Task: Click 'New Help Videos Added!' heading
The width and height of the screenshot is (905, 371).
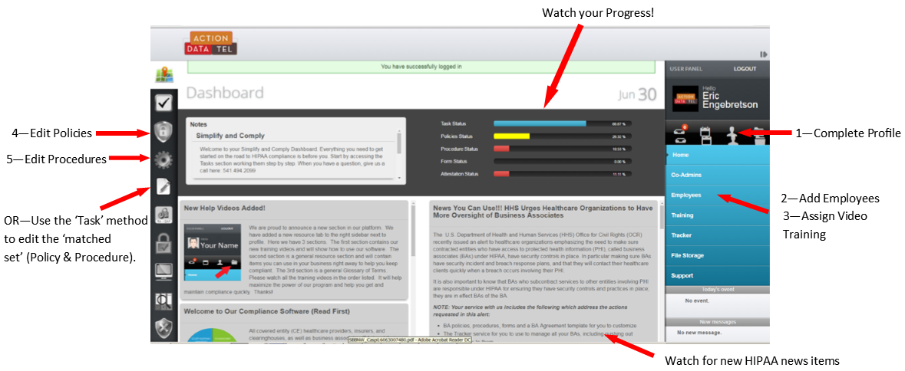Action: click(224, 208)
